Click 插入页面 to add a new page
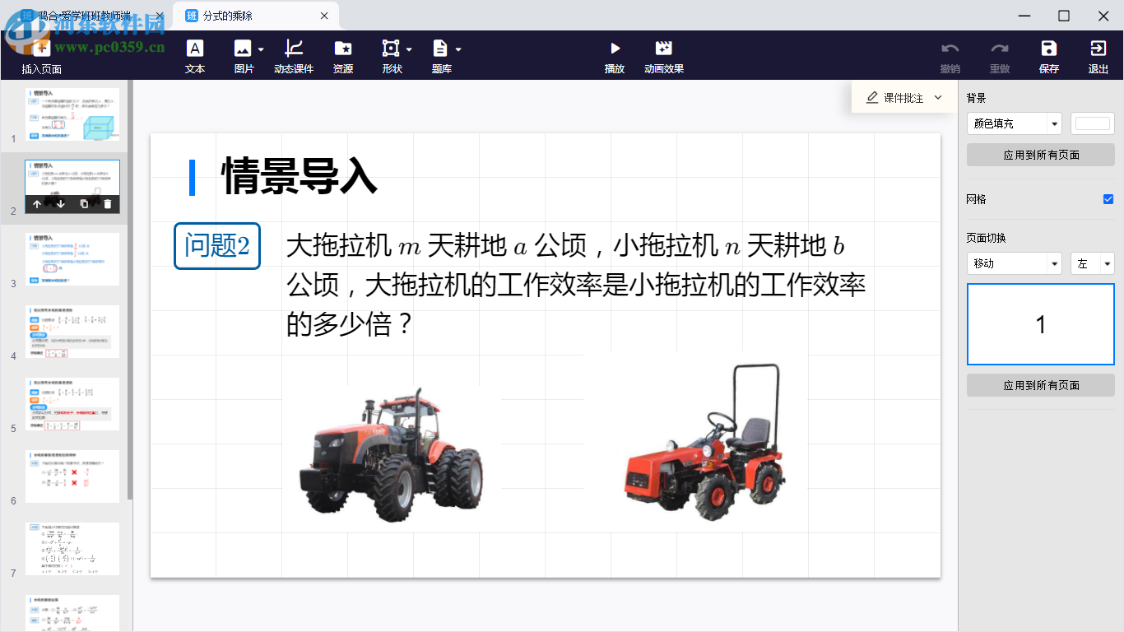The image size is (1124, 632). coord(39,55)
